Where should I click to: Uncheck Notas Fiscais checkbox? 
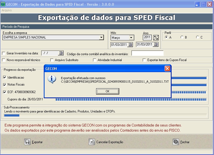coord(5,85)
